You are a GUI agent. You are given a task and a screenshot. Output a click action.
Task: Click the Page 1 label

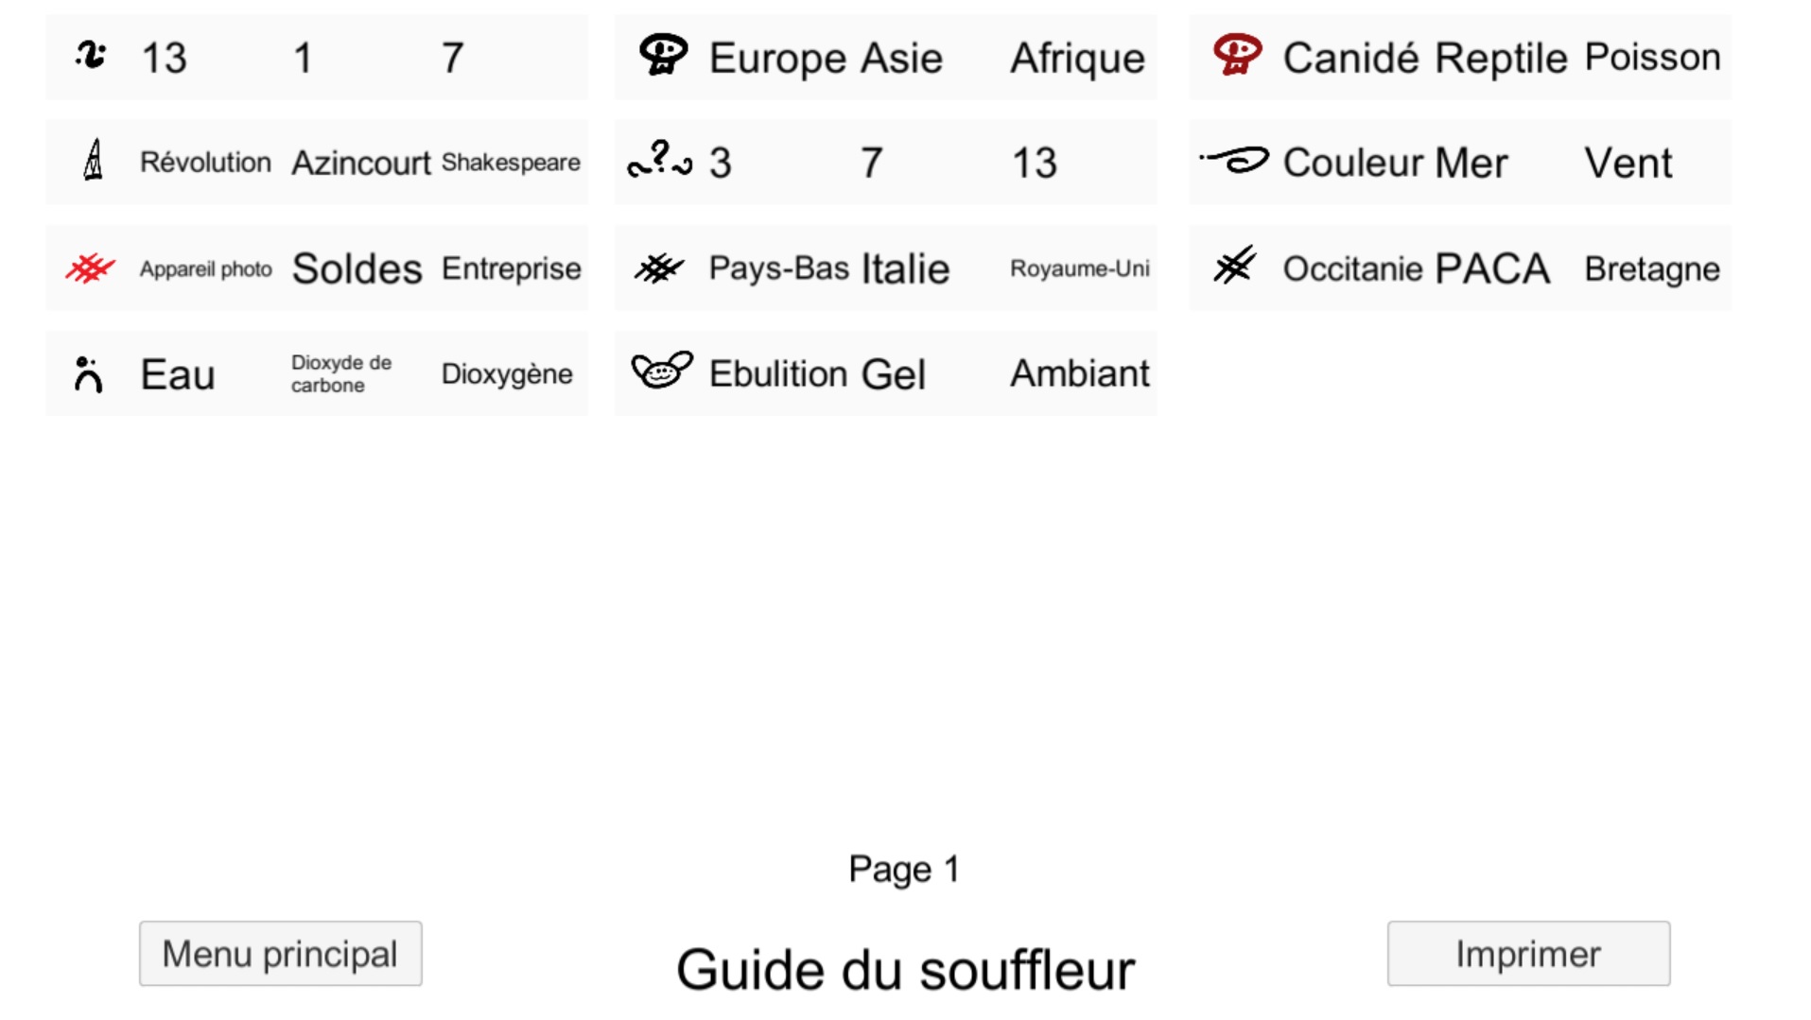pos(904,869)
